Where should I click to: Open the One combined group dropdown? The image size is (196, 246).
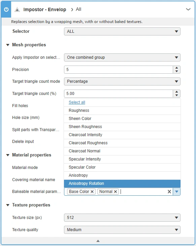(122, 57)
